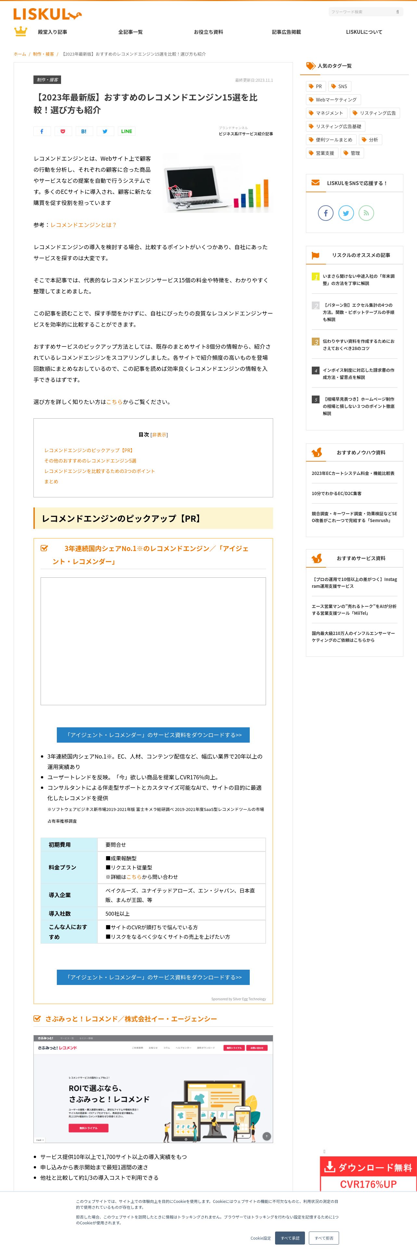Open Cookie設定
The image size is (417, 1253).
(261, 1238)
